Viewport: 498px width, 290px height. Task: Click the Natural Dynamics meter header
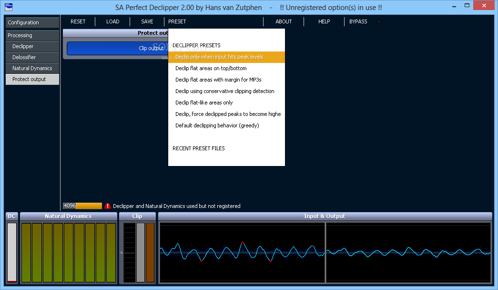[68, 216]
